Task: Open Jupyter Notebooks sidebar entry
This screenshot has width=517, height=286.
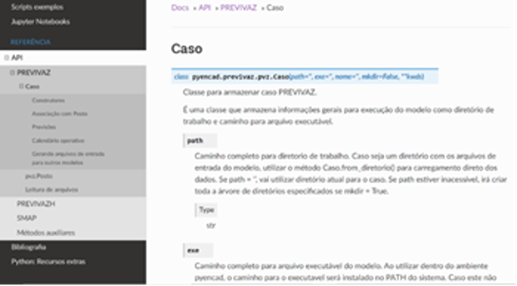Action: [x=41, y=22]
